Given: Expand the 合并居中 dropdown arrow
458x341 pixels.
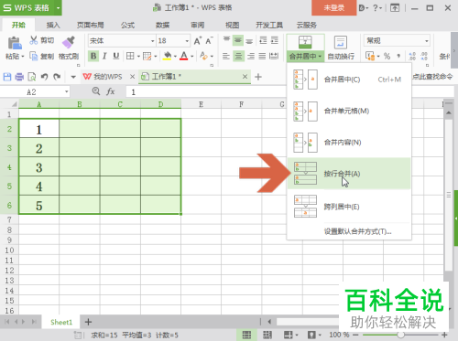Looking at the screenshot, I should point(320,57).
